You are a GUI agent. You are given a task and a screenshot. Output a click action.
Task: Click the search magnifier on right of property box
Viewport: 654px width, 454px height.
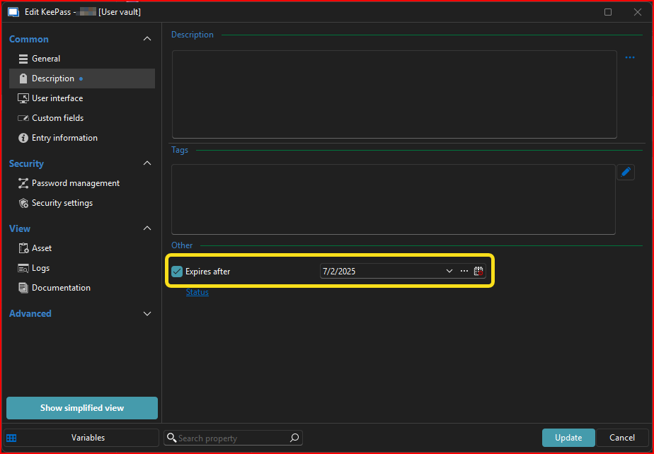click(x=294, y=438)
